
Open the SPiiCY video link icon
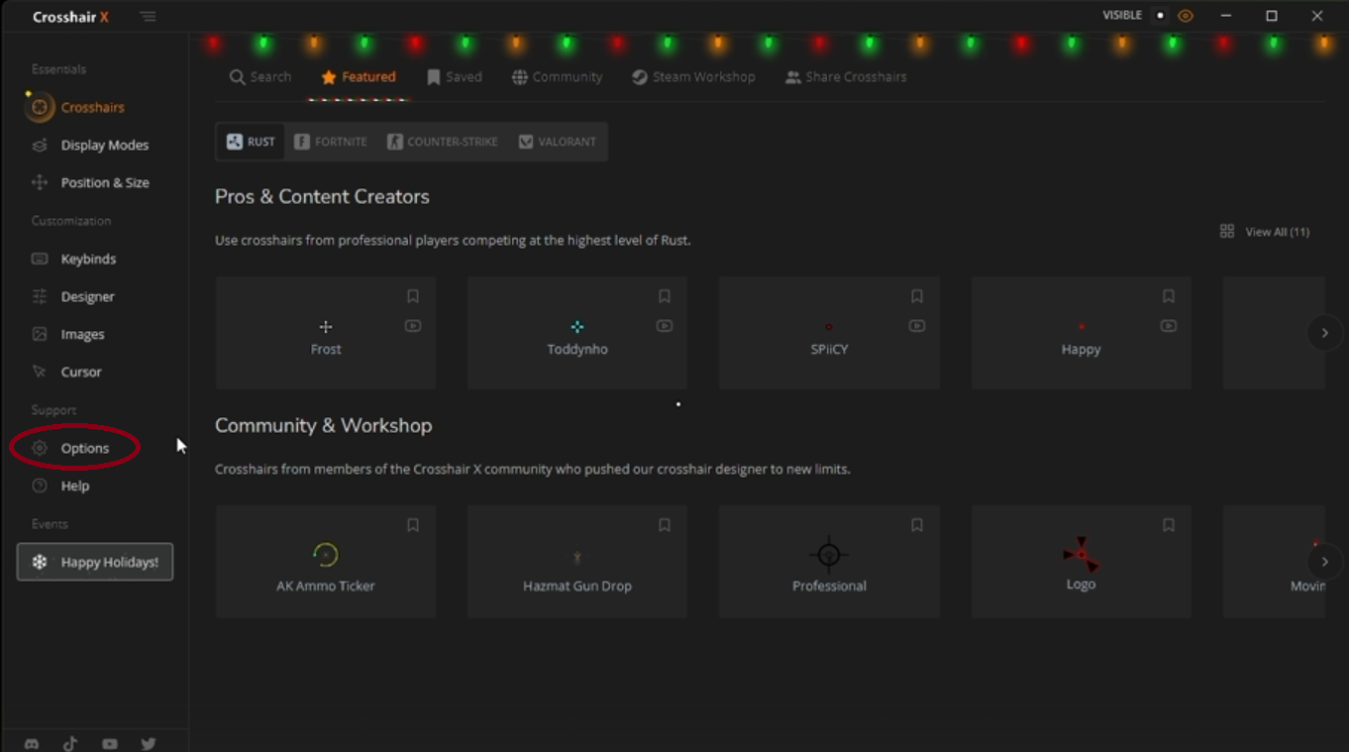click(x=917, y=326)
